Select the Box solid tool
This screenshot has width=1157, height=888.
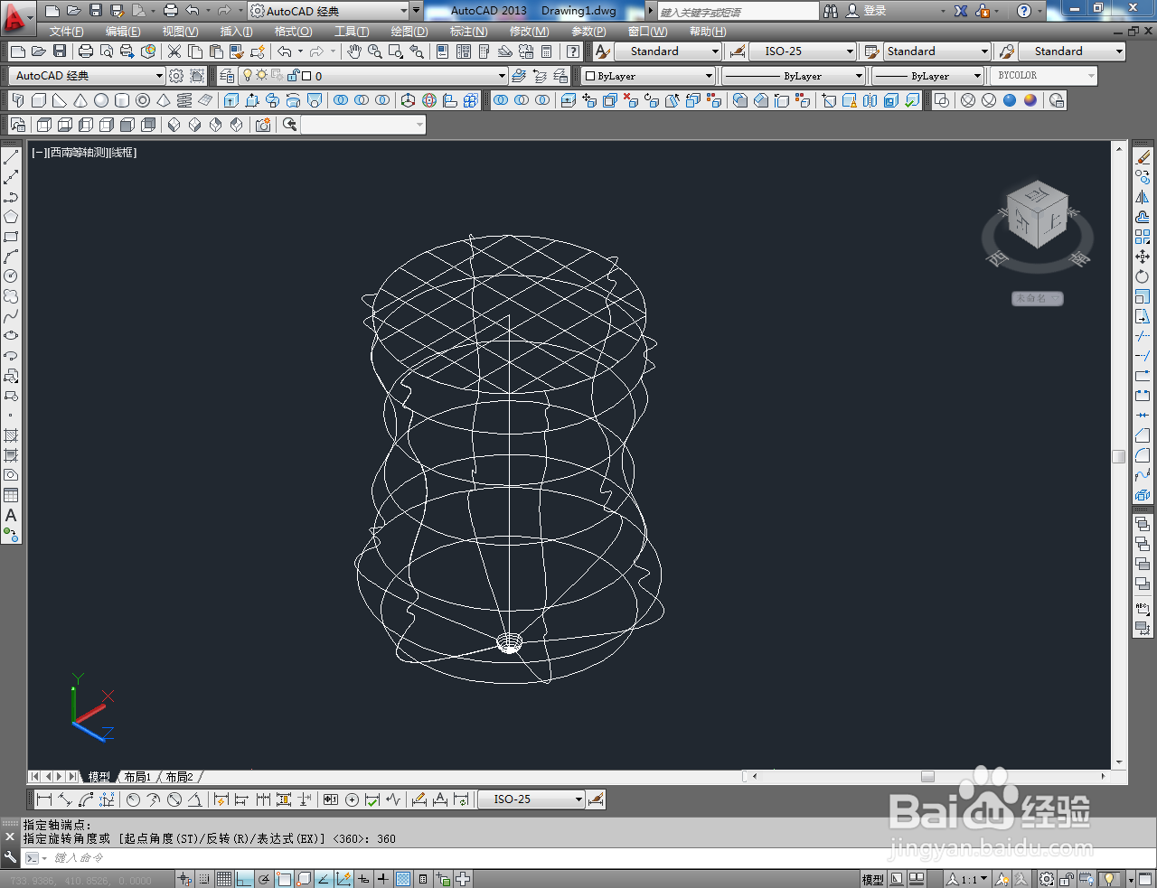39,100
